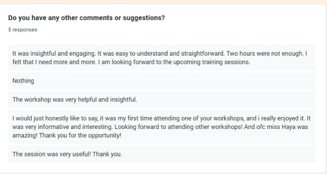
Task: Click the phrase 'upcoming training sessions'
Action: [212, 62]
